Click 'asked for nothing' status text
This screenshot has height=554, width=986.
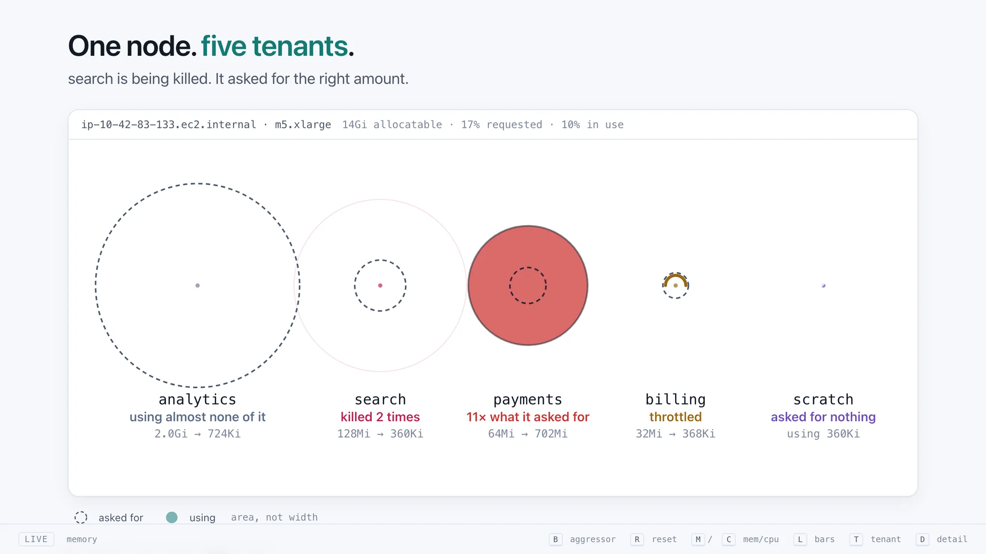(x=823, y=417)
